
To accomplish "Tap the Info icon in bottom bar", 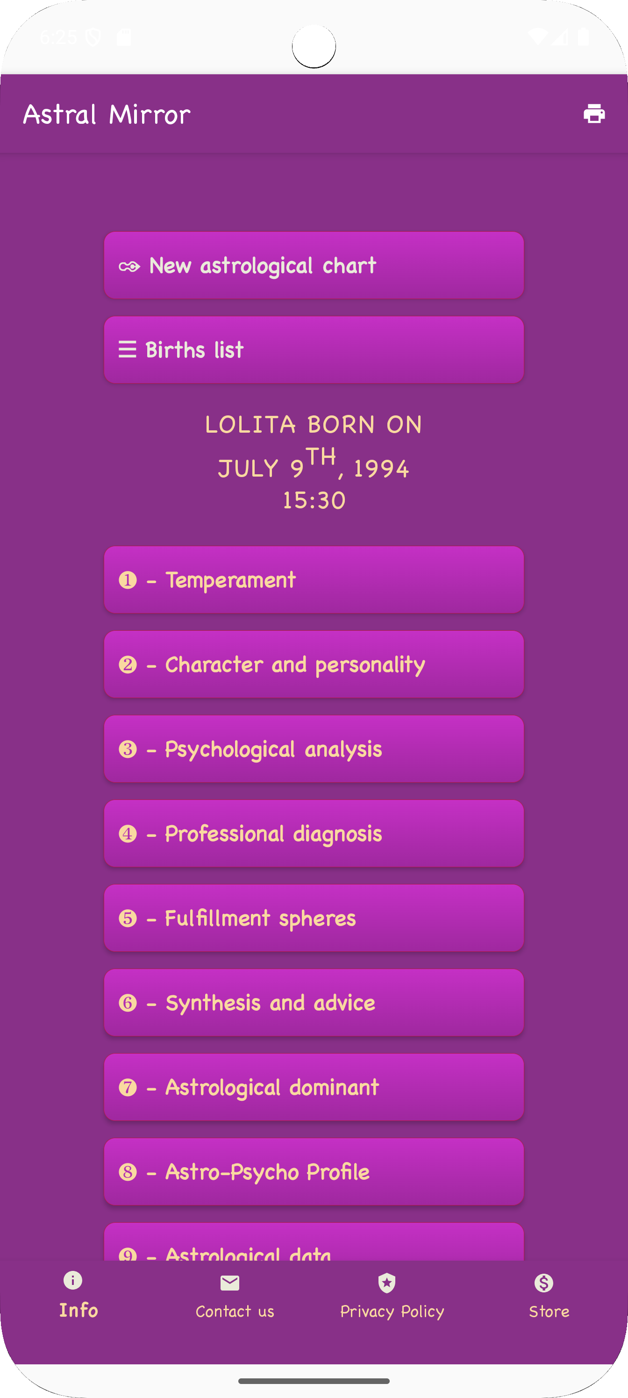I will [x=73, y=1280].
